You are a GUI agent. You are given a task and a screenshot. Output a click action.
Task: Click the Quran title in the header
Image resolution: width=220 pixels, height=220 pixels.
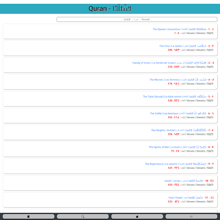point(110,9)
